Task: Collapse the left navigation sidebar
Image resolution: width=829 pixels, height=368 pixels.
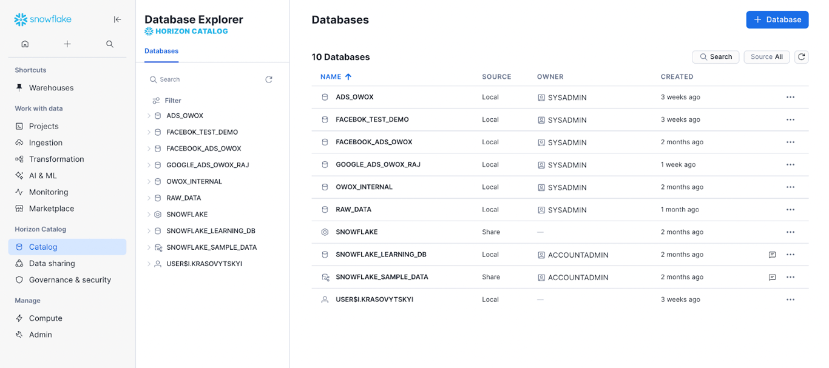Action: [118, 19]
